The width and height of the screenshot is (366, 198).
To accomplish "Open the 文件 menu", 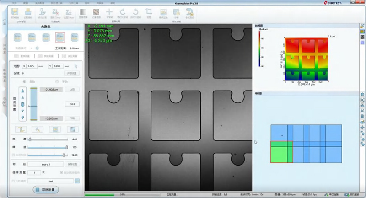I will coord(14,2).
